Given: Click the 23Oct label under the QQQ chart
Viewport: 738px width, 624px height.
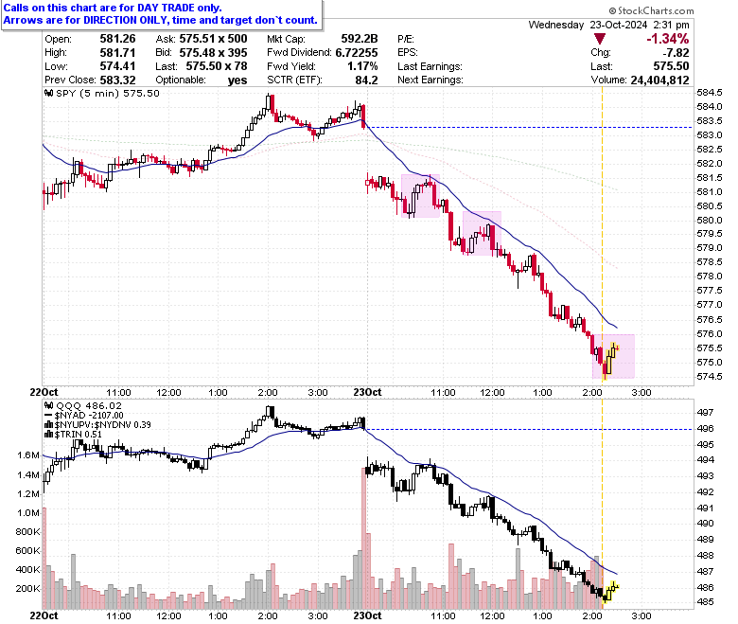Looking at the screenshot, I should (x=367, y=615).
